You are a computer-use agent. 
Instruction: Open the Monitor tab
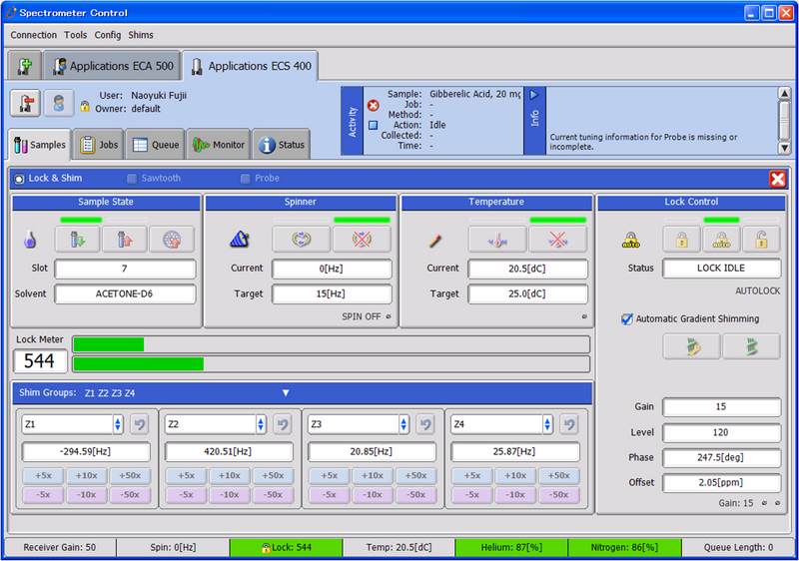pos(219,145)
